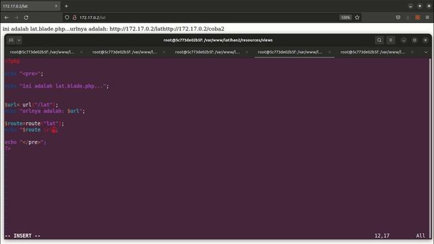Click the "12,17" cursor position indicator
Screen dimensions: 434x244
tap(382, 236)
